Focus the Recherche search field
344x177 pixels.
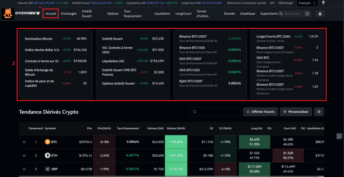point(292,13)
